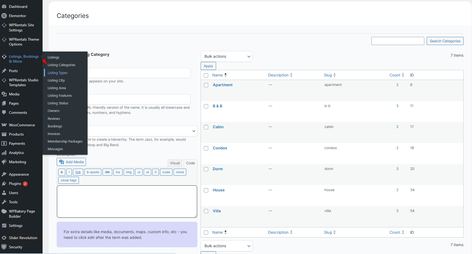Open the Condos category link
Image resolution: width=472 pixels, height=254 pixels.
pos(220,148)
